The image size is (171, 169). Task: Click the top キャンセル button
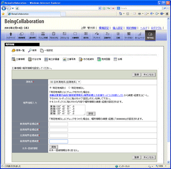tap(149, 75)
